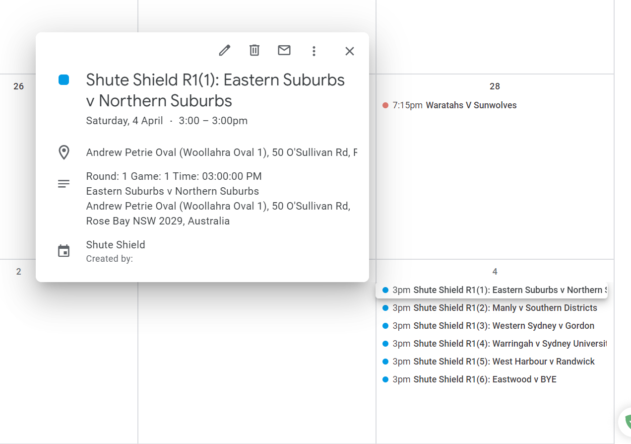Select day 26 in the calendar

point(18,86)
